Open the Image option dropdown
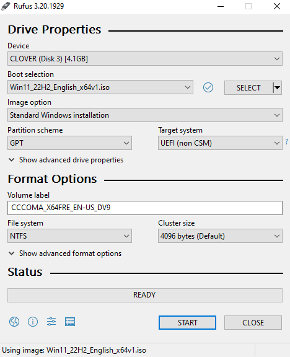Image resolution: width=290 pixels, height=357 pixels. [x=145, y=115]
